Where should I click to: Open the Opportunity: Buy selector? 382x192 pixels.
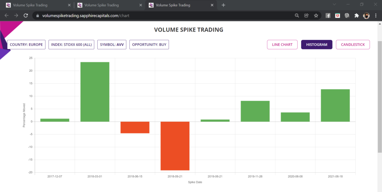(149, 45)
